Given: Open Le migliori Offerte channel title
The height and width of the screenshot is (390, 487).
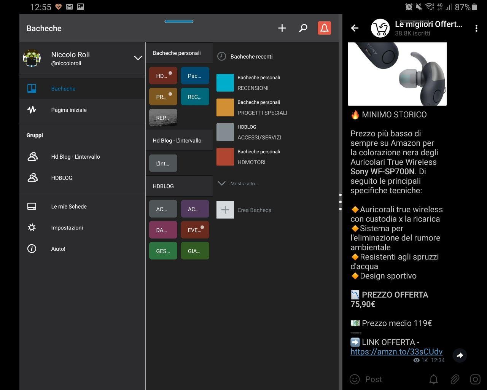Looking at the screenshot, I should point(428,24).
